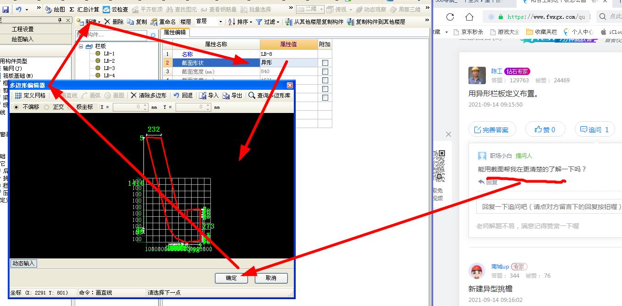622x306 pixels.
Task: Run 汇总计算 summary calculation
Action: click(x=84, y=9)
